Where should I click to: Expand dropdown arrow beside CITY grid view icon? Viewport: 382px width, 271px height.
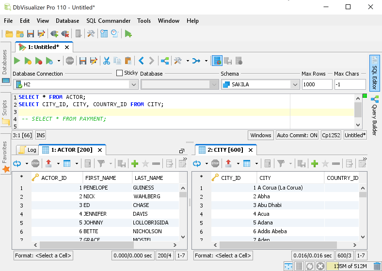[x=256, y=163]
